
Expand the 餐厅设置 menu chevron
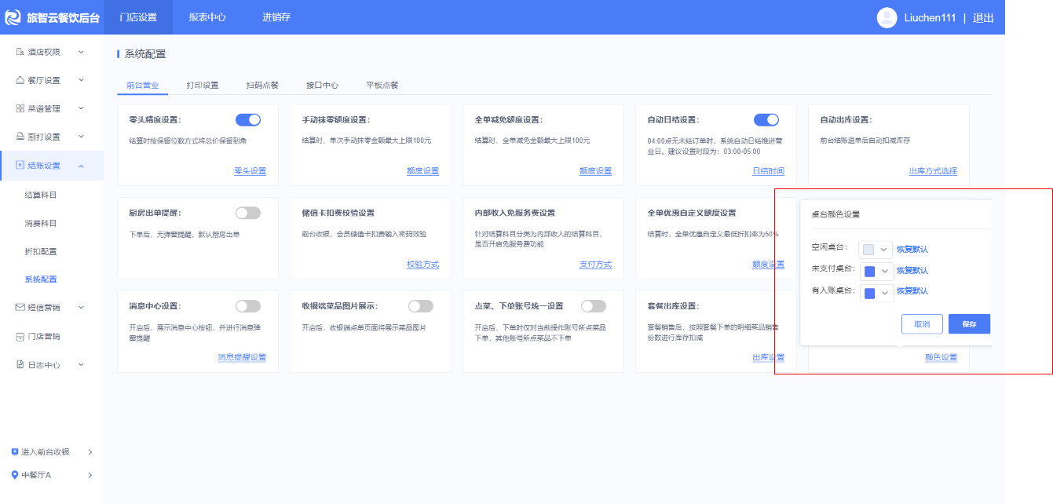(x=81, y=80)
